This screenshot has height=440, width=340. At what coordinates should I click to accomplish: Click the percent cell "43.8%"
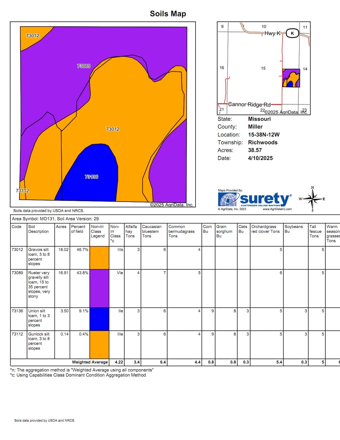coord(82,273)
